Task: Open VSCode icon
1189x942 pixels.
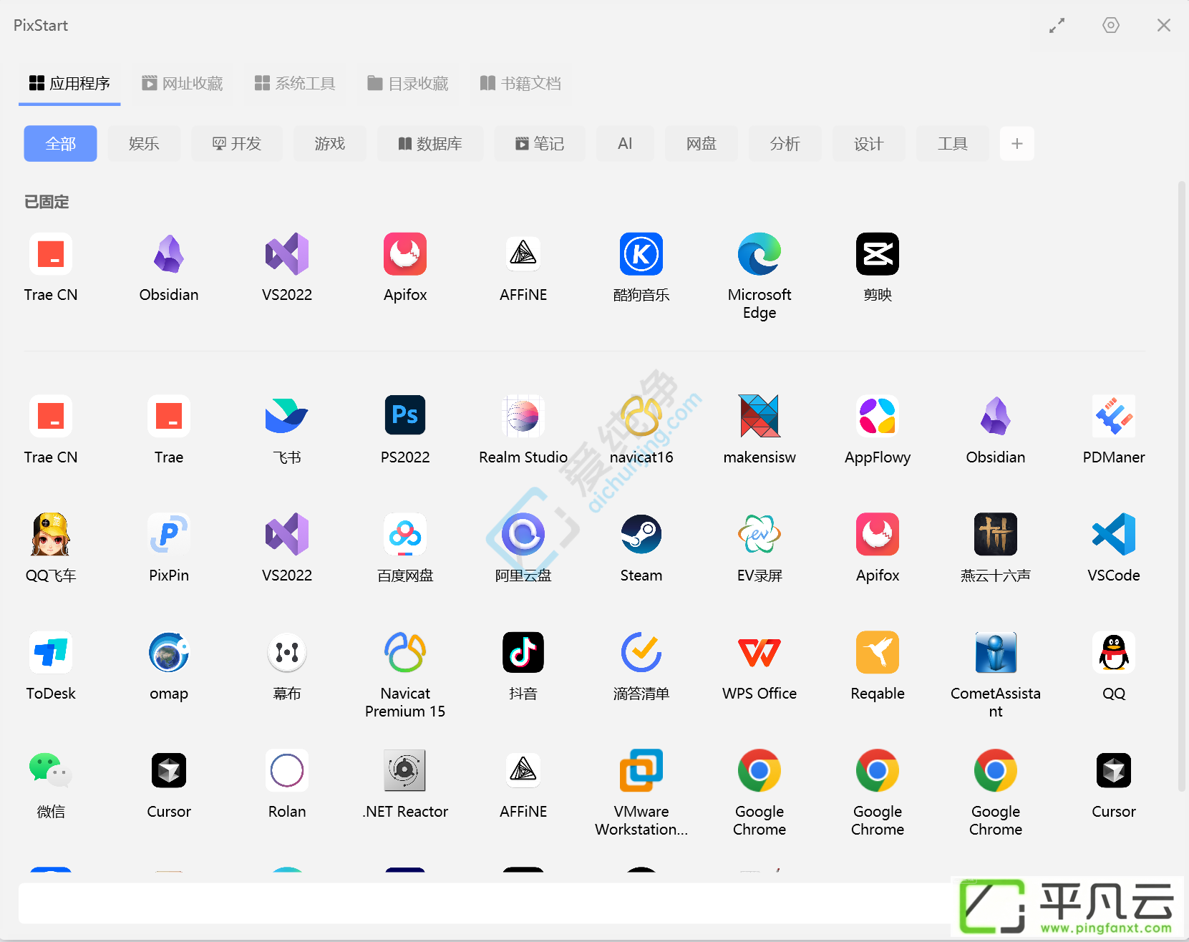Action: (1114, 534)
